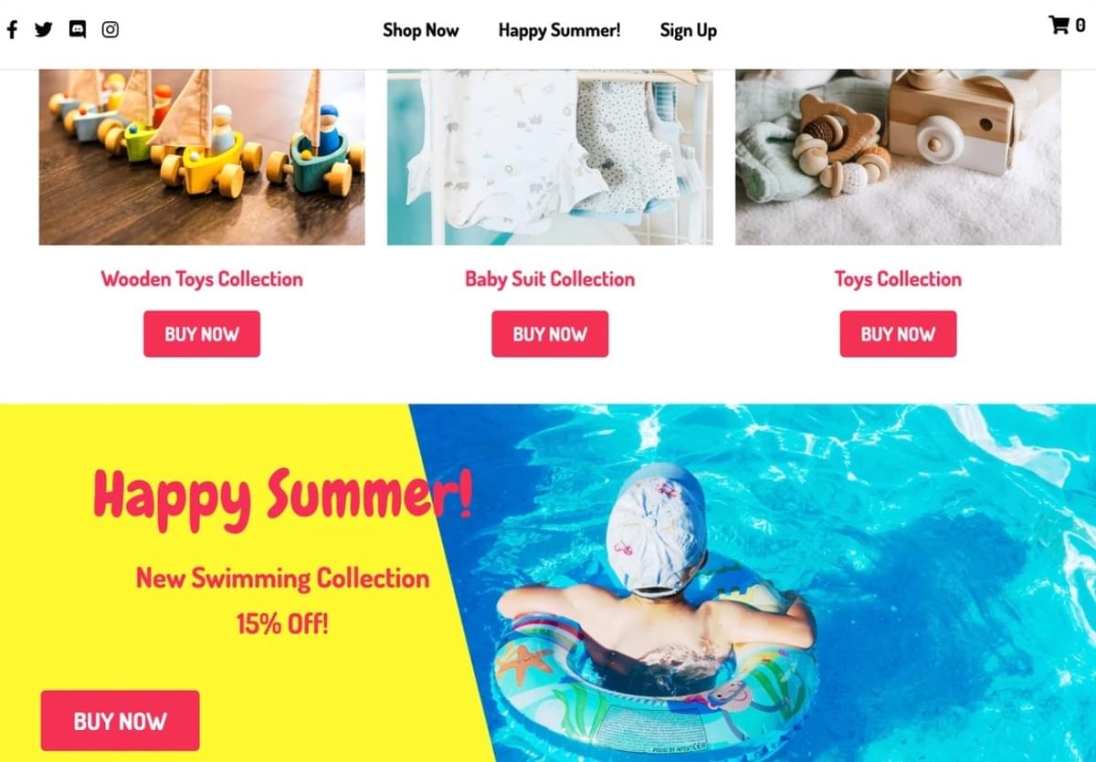
Task: Open the Baby Suit Collection title
Action: [550, 279]
